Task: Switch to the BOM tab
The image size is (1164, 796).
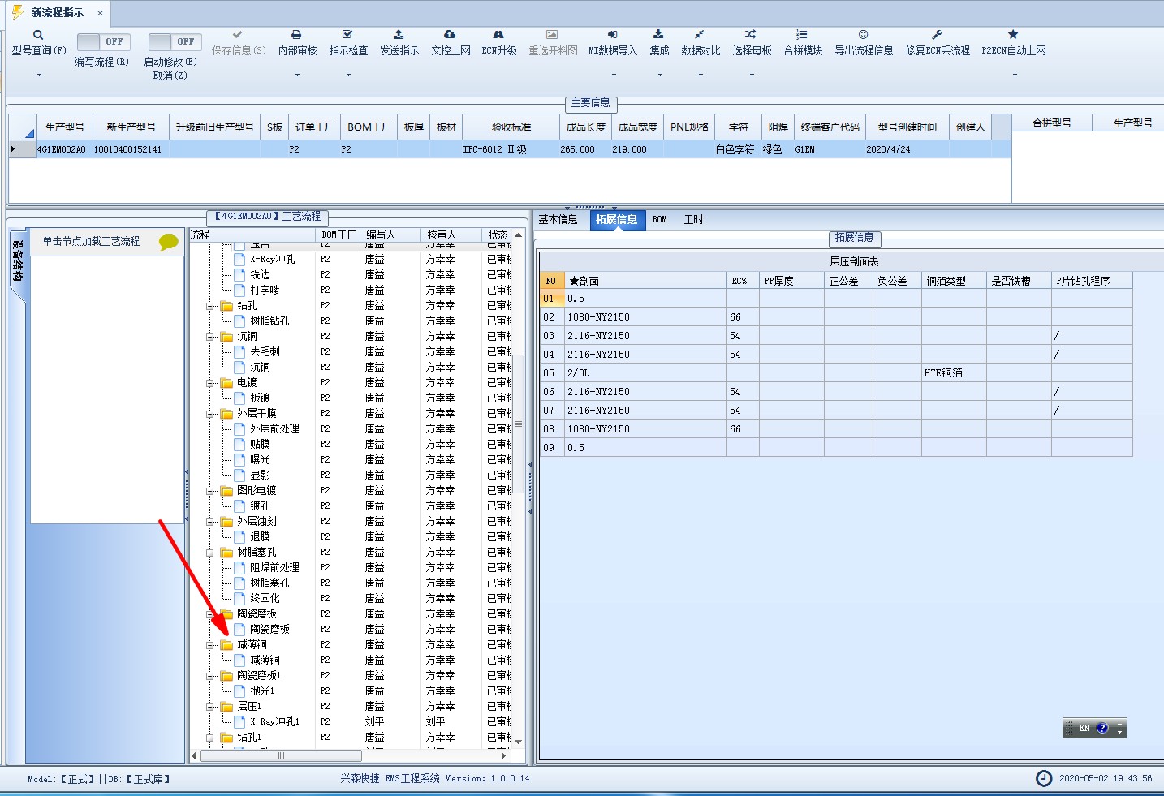Action: (x=659, y=220)
